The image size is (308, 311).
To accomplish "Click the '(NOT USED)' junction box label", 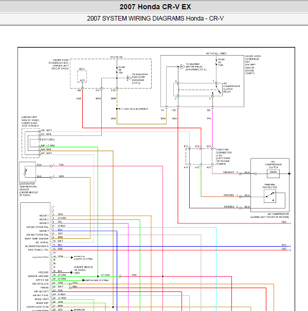I will pyautogui.click(x=48, y=140).
